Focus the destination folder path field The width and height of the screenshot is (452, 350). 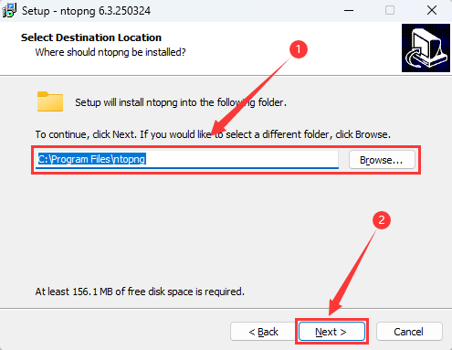(x=187, y=159)
